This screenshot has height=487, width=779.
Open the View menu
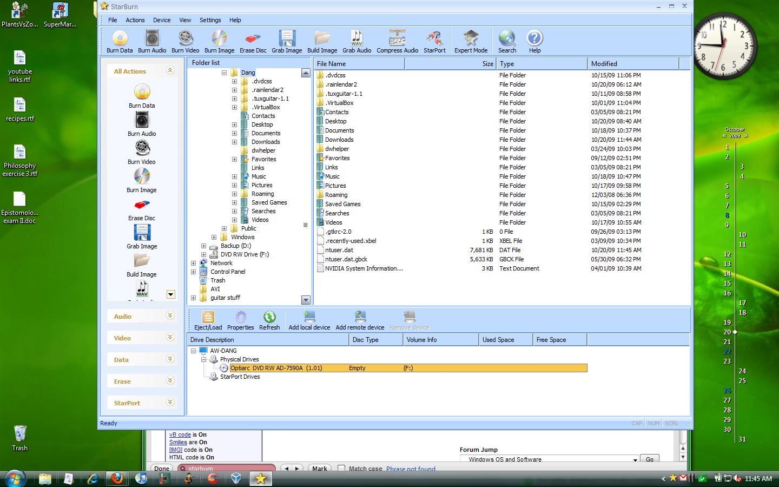tap(185, 20)
